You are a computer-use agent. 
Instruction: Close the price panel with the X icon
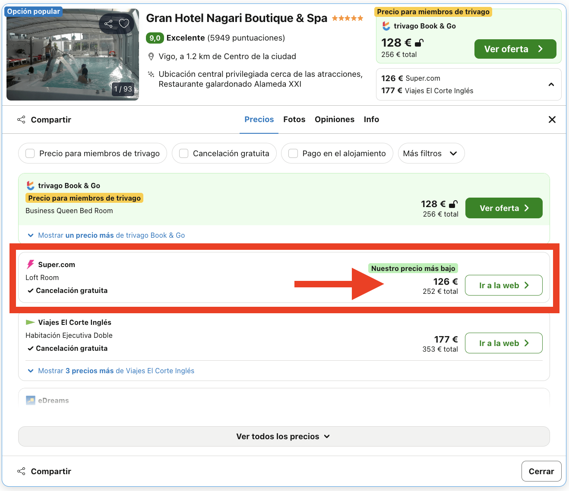(x=552, y=120)
